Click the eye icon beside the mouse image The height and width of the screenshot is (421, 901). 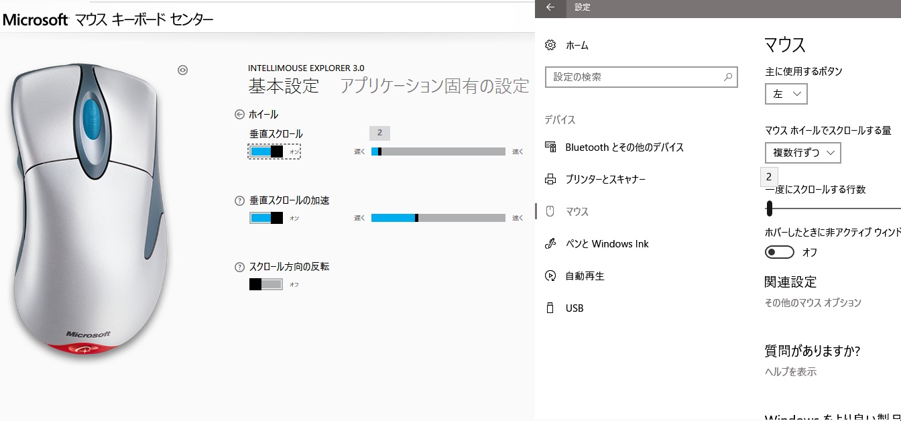(182, 70)
